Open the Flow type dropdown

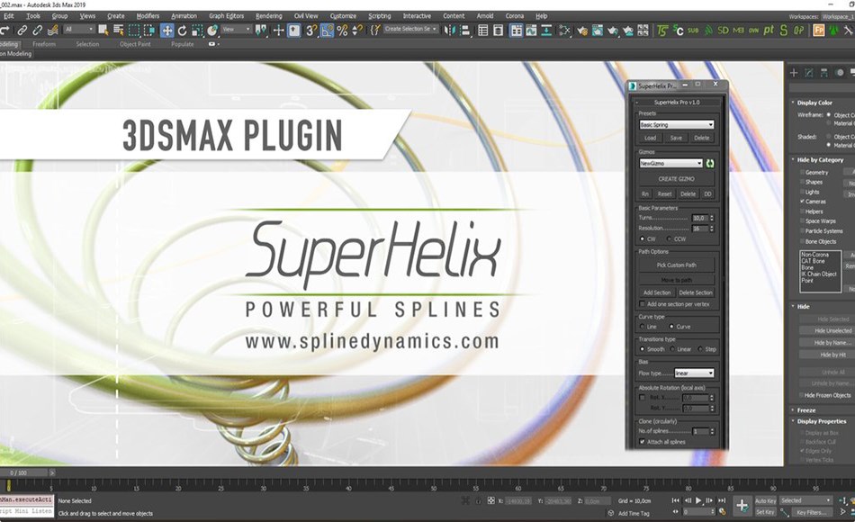pos(694,373)
